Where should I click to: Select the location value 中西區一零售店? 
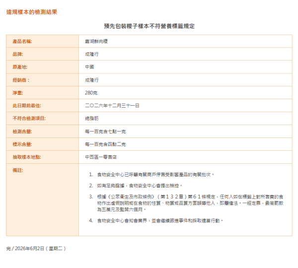pos(101,157)
